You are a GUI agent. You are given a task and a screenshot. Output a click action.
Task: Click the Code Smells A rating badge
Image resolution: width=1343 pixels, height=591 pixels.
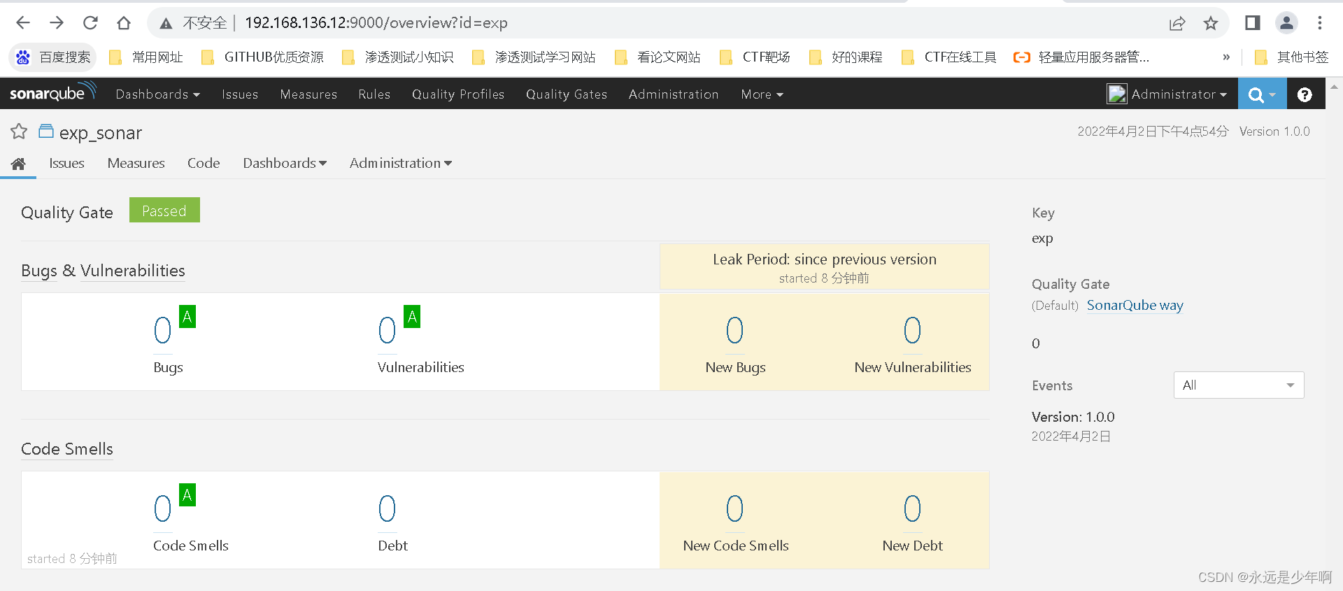click(187, 495)
